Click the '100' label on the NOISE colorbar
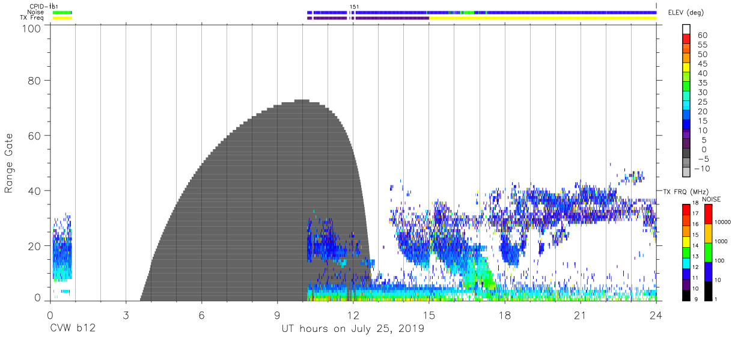 pyautogui.click(x=719, y=260)
